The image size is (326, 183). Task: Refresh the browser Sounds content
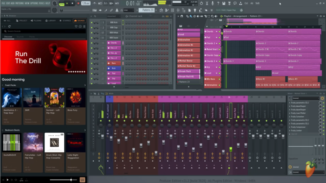(x=9, y=26)
